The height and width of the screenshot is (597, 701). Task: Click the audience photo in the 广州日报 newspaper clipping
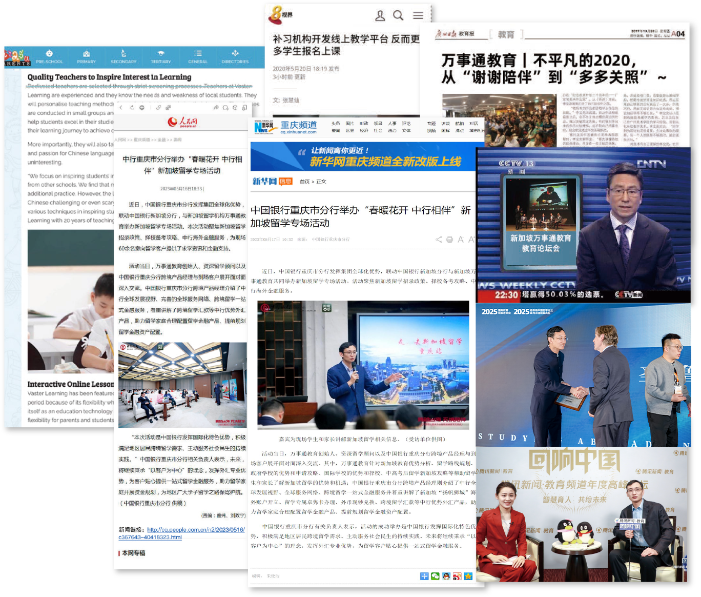pos(499,120)
